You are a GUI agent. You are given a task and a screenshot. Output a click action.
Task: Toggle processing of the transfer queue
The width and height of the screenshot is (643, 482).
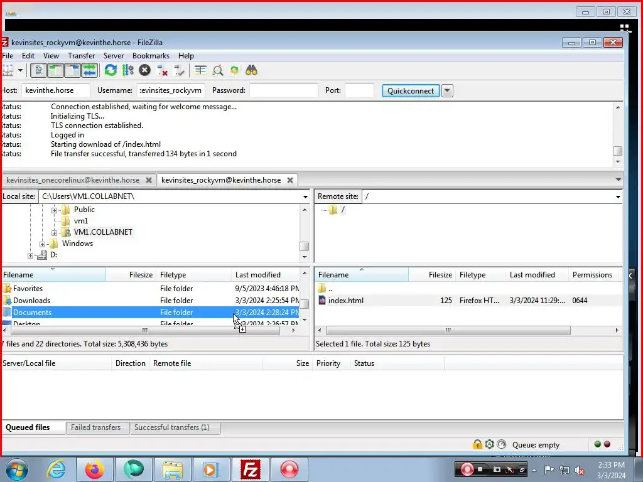point(127,70)
